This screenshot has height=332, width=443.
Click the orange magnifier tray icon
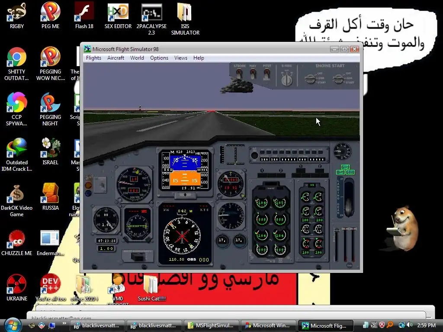(x=390, y=325)
